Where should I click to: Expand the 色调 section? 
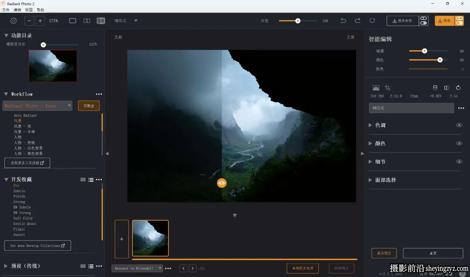[x=370, y=125]
